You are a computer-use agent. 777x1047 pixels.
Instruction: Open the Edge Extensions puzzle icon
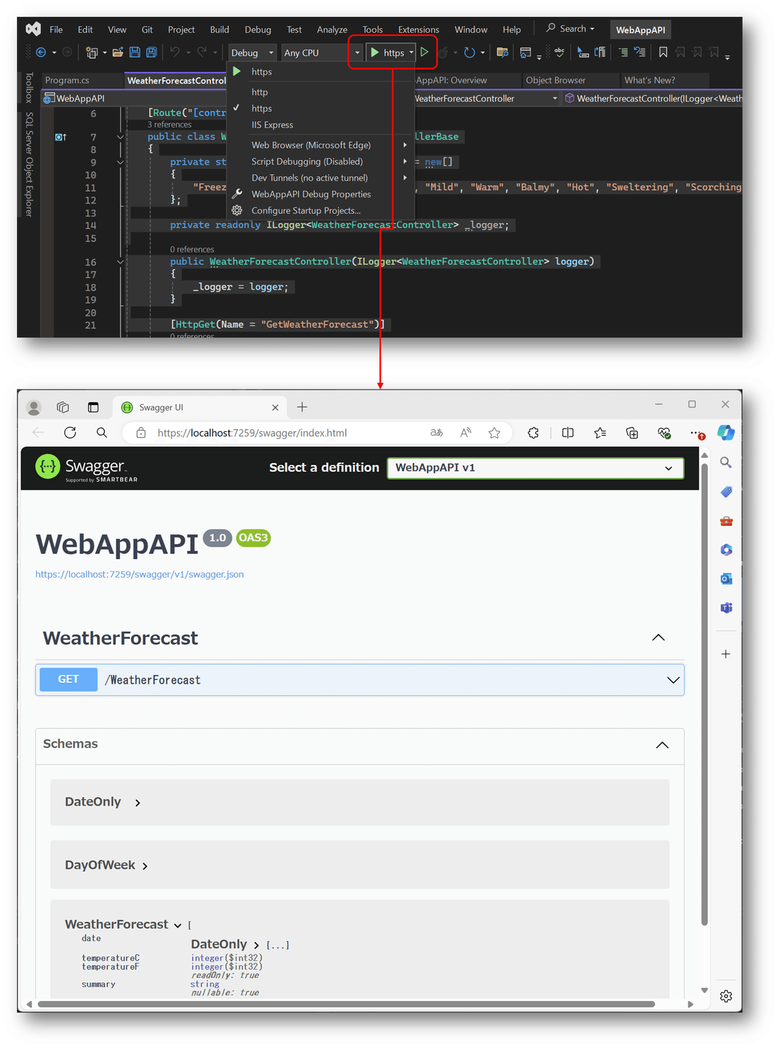533,433
